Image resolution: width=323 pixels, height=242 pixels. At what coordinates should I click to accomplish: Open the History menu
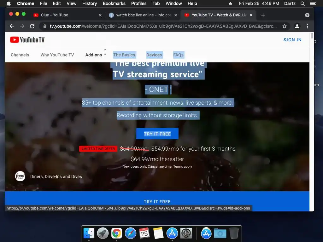click(90, 3)
